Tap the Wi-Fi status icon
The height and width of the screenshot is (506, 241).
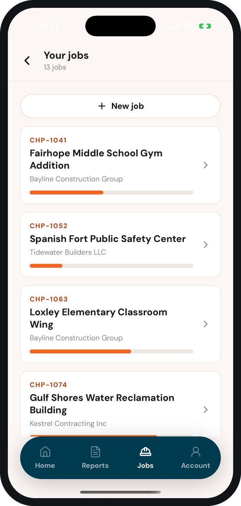point(189,26)
